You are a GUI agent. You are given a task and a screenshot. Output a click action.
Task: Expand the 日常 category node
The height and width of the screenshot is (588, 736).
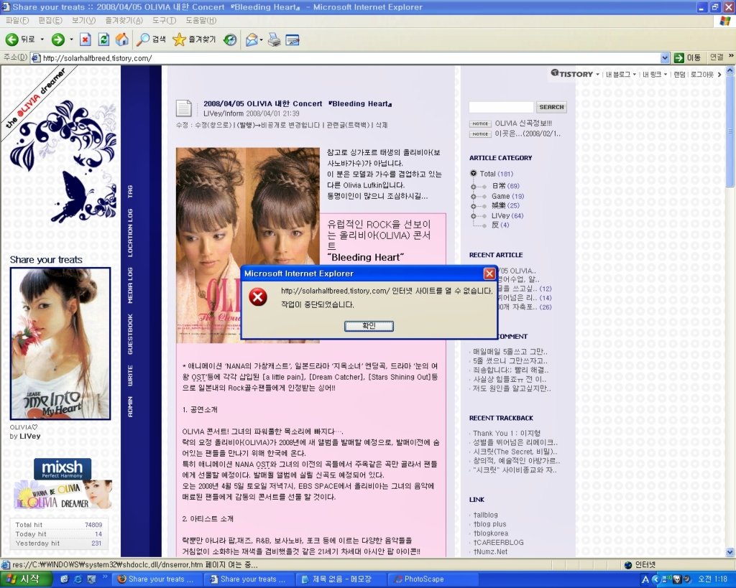(x=473, y=187)
